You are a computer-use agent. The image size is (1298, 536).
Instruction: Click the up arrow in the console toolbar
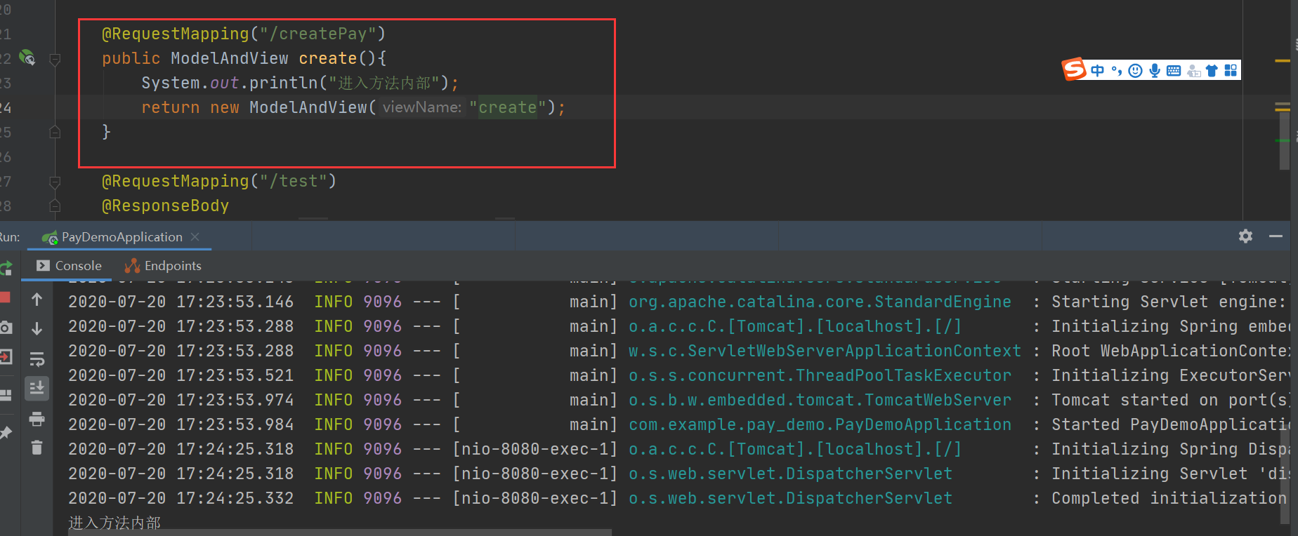(x=37, y=300)
